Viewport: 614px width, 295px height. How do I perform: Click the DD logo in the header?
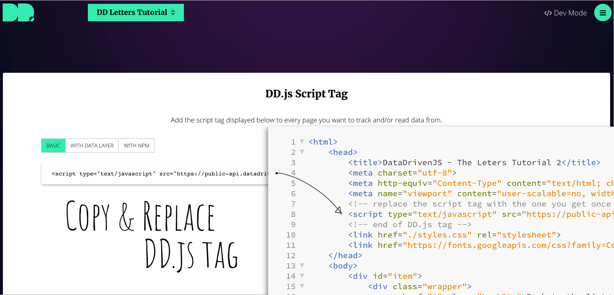[18, 13]
